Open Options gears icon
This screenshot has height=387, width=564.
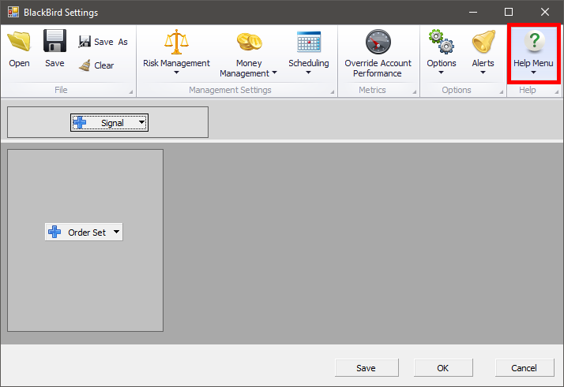tap(442, 42)
